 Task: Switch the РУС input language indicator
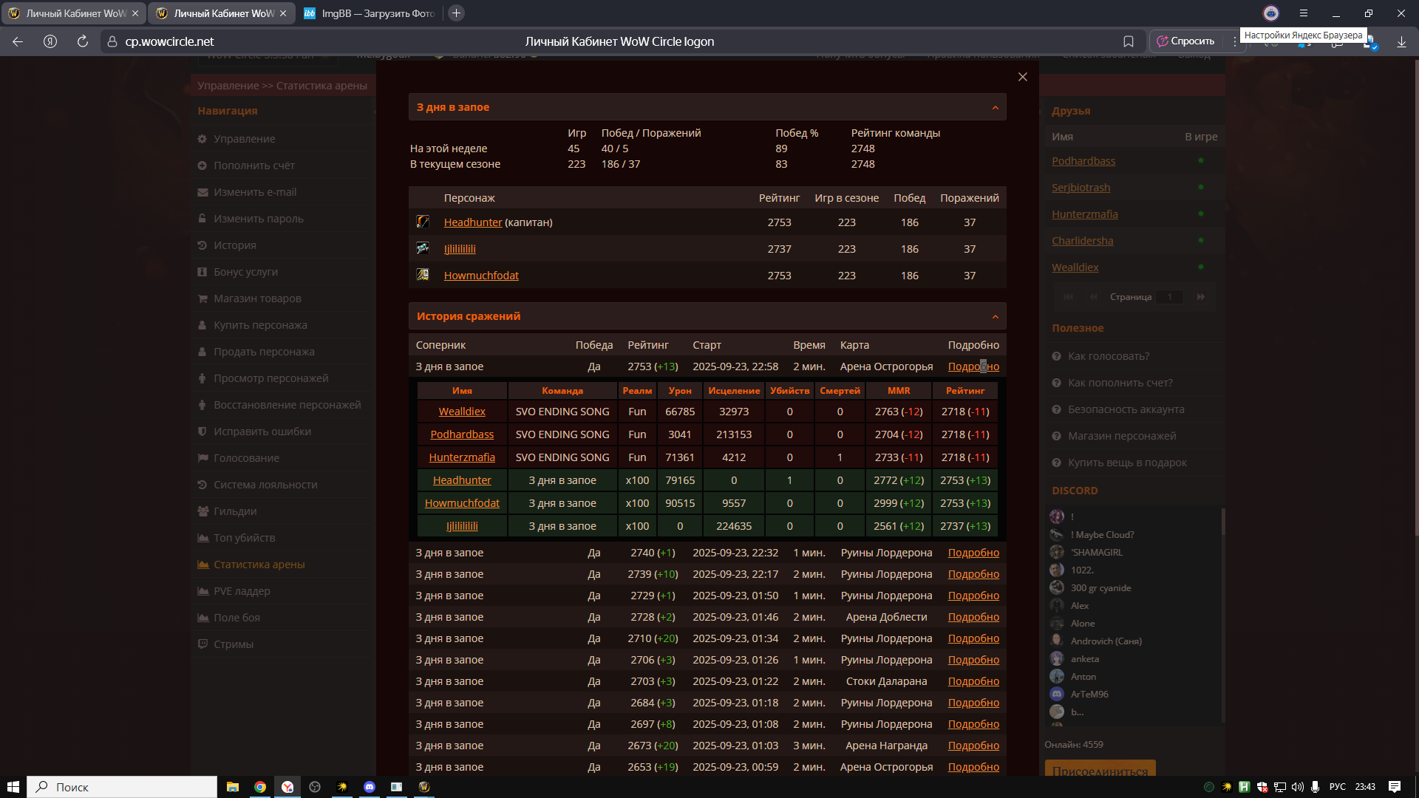[1338, 787]
